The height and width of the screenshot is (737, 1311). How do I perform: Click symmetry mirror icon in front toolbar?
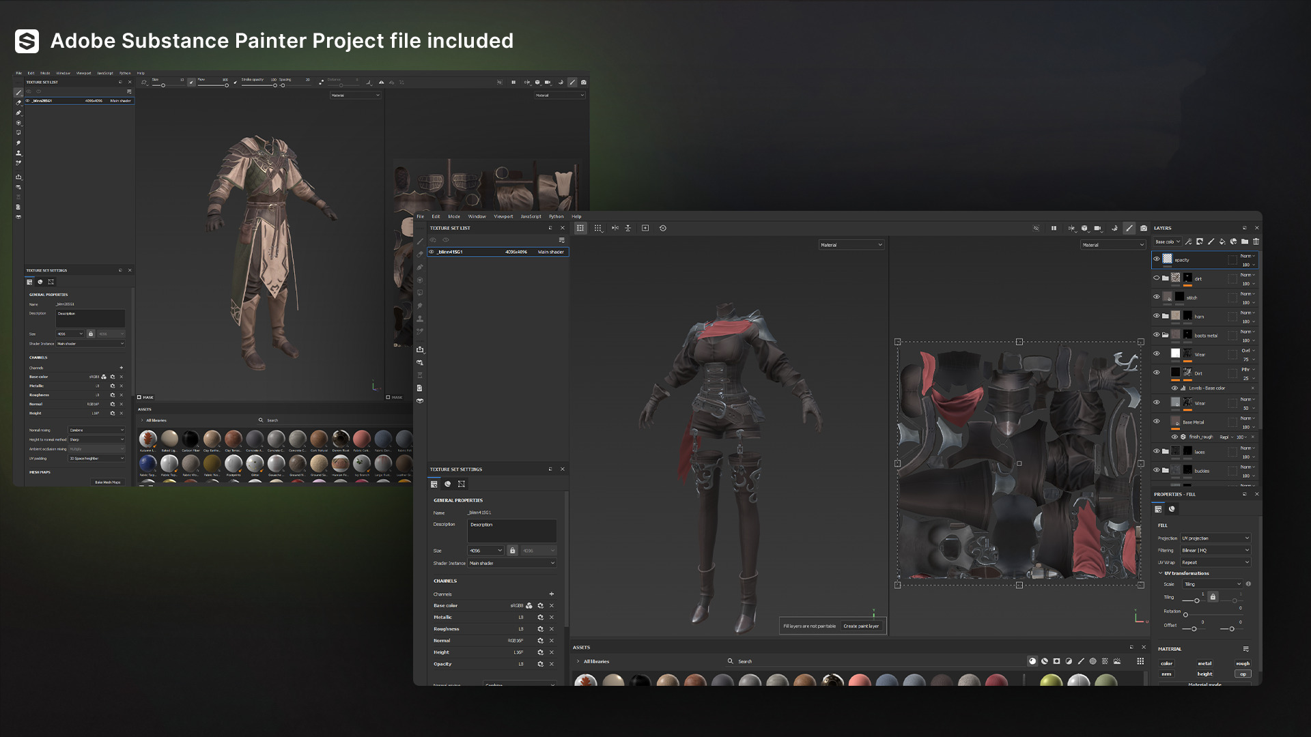(615, 228)
